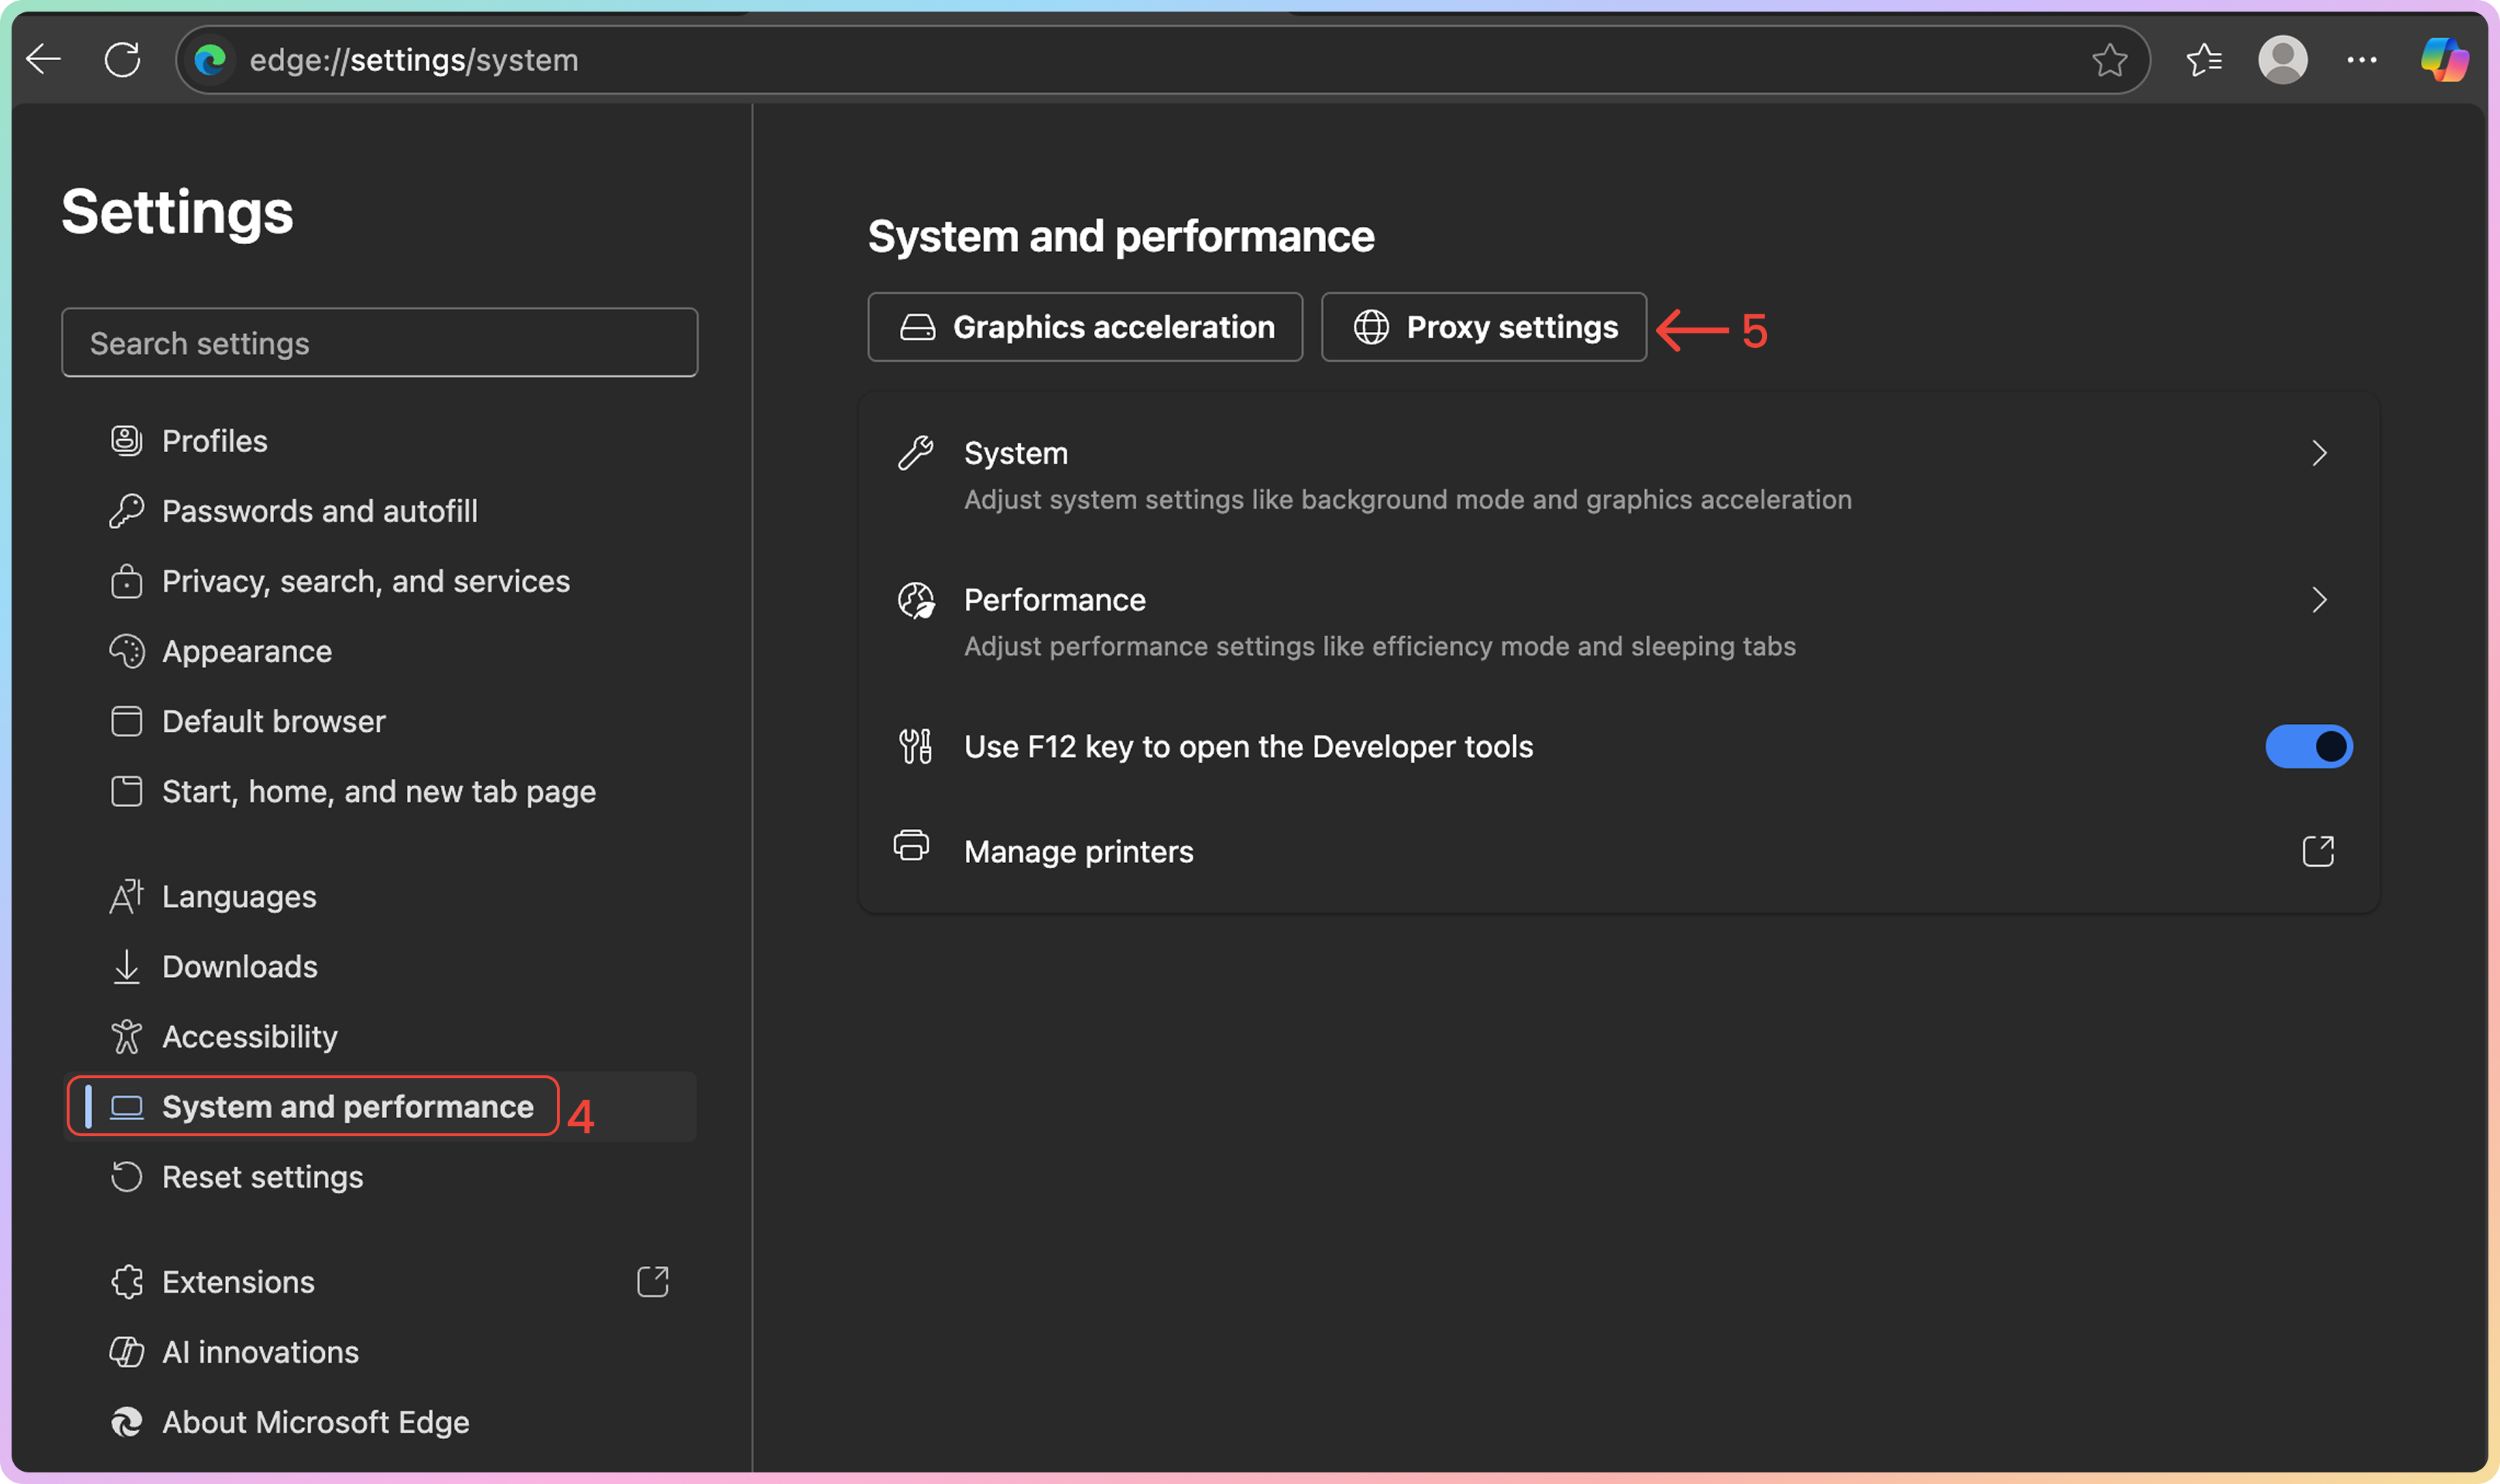Viewport: 2500px width, 1484px height.
Task: Select Profiles in settings sidebar
Action: [x=214, y=441]
